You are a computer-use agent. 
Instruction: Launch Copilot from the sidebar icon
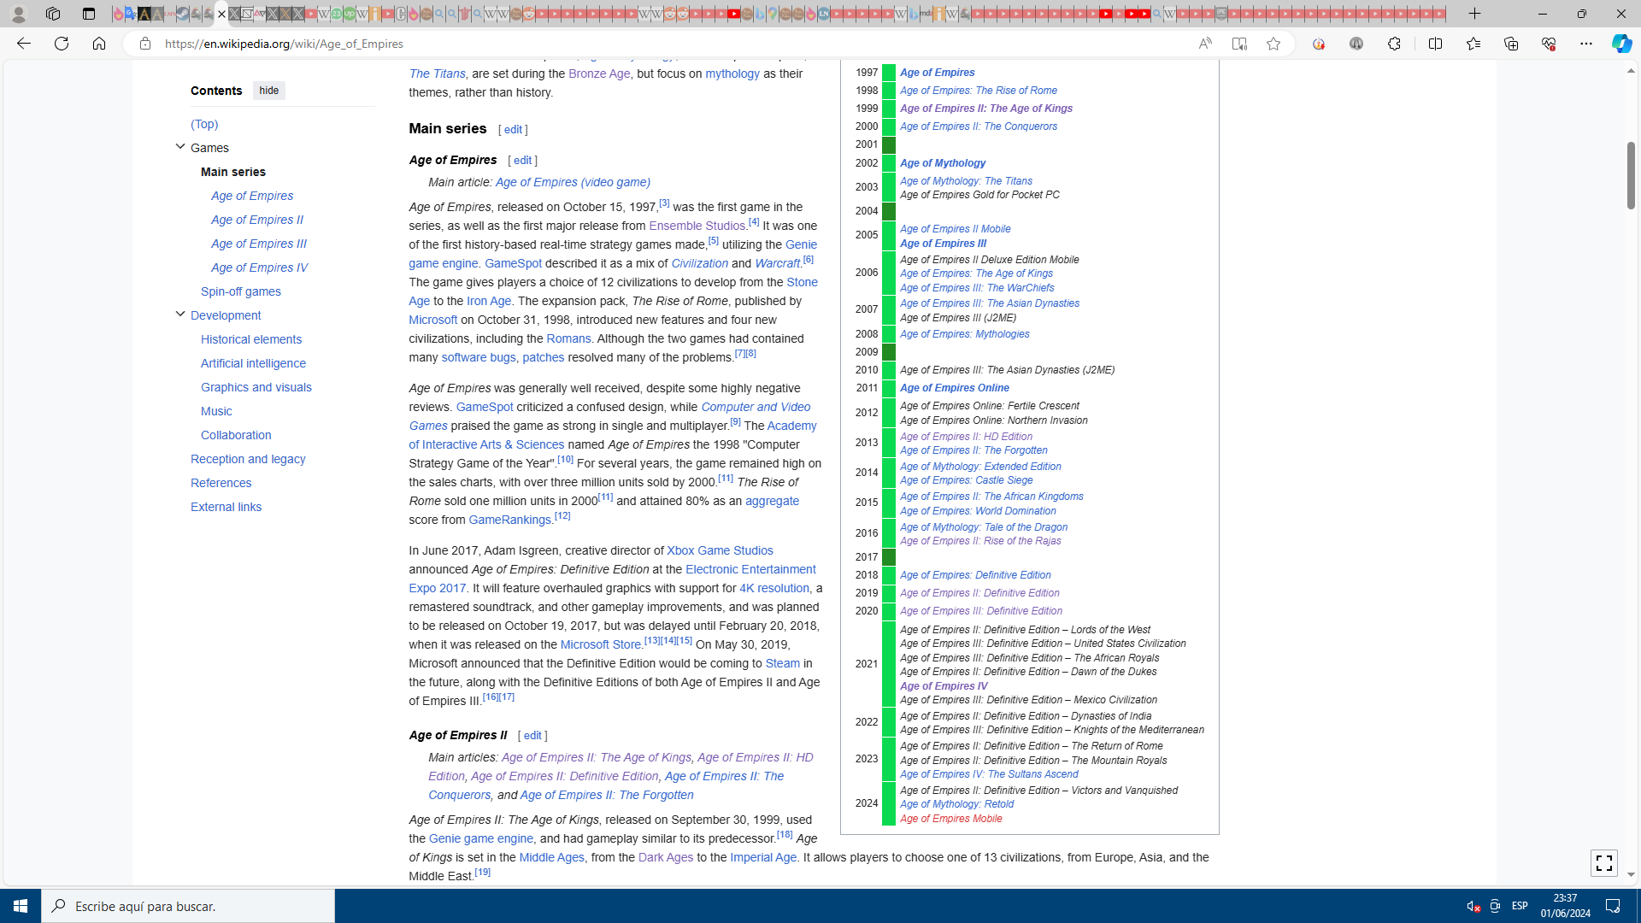(x=1620, y=44)
